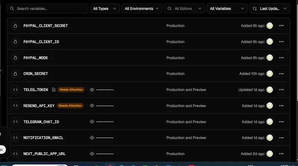Open more options for PAYPAL_CLIENT_ID
The image size is (298, 166).
coord(281,42)
